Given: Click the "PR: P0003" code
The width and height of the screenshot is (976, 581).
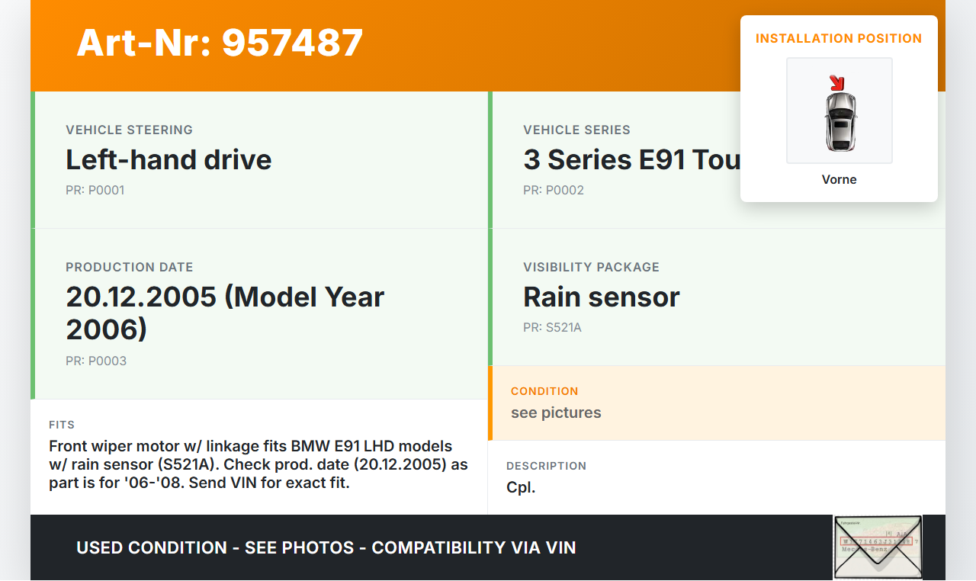Looking at the screenshot, I should (x=96, y=361).
